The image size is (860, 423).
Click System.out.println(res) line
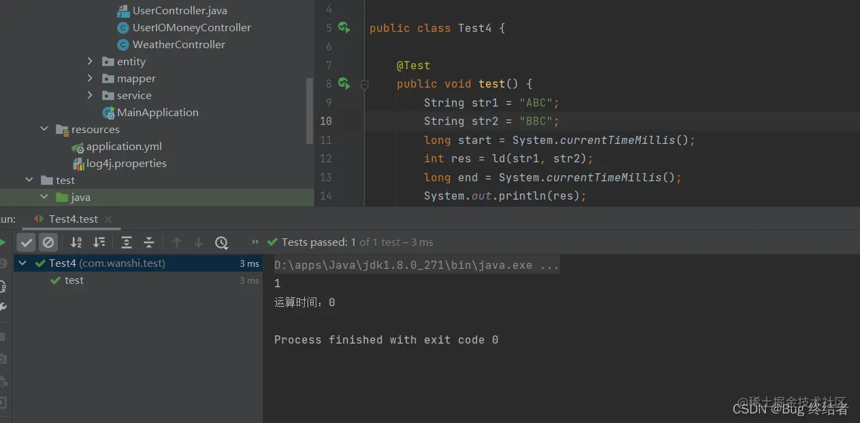[x=505, y=196]
